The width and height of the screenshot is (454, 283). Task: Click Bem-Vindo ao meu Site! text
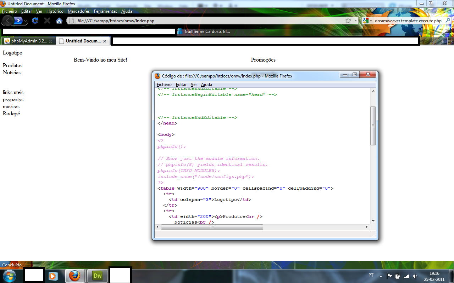tap(100, 60)
